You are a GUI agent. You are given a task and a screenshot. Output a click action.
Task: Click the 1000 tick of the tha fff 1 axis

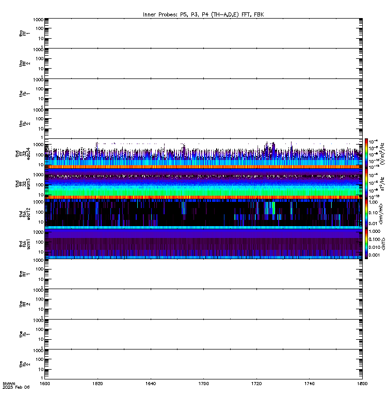click(x=38, y=20)
